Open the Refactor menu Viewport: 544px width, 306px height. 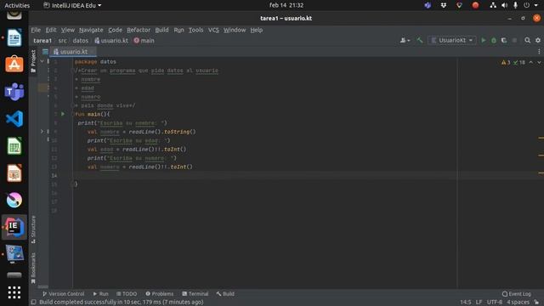click(139, 30)
